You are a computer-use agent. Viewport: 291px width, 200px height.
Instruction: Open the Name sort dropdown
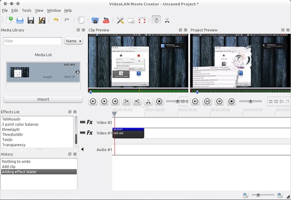click(74, 41)
